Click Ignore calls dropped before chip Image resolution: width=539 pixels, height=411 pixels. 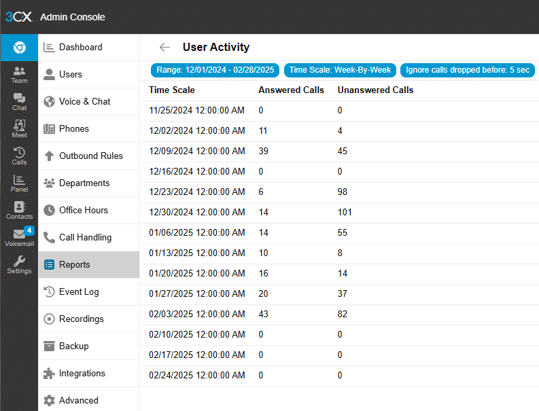(468, 70)
